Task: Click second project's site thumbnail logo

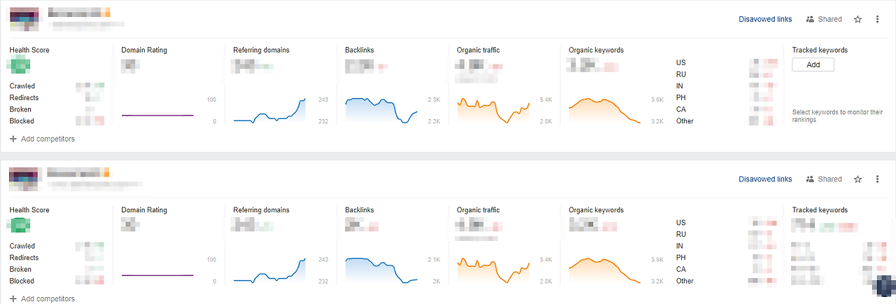Action: pyautogui.click(x=24, y=179)
